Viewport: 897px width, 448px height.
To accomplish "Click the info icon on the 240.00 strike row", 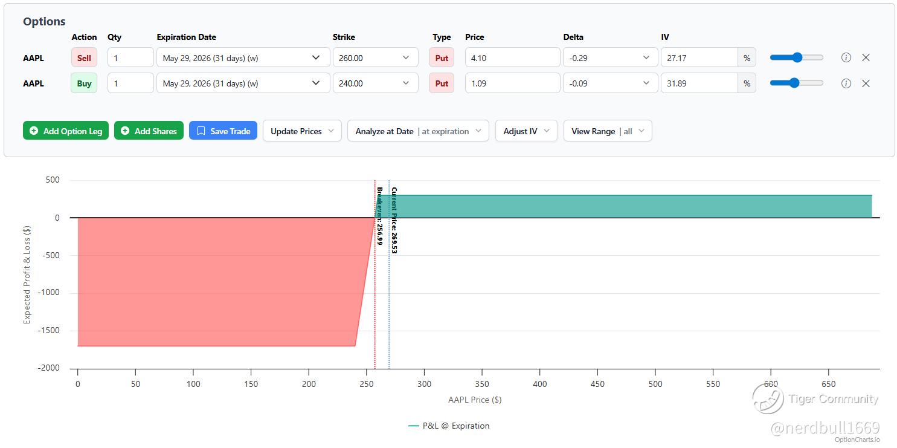I will tap(846, 83).
